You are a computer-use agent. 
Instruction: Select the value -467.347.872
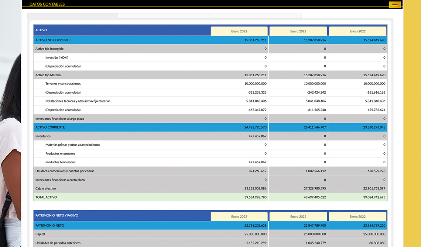click(257, 110)
